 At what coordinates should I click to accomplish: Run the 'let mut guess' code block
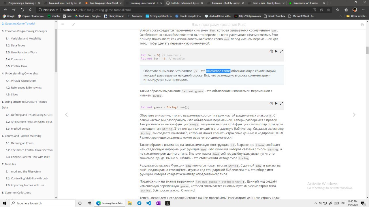[276, 103]
